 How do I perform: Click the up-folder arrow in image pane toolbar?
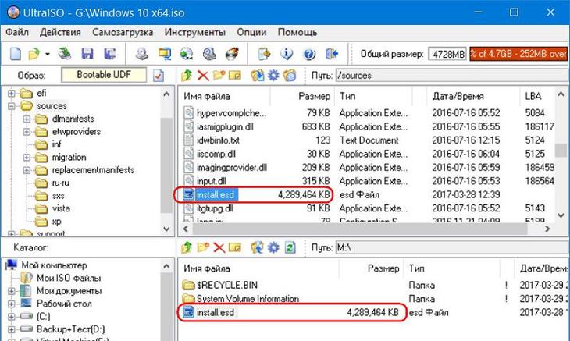pyautogui.click(x=187, y=76)
